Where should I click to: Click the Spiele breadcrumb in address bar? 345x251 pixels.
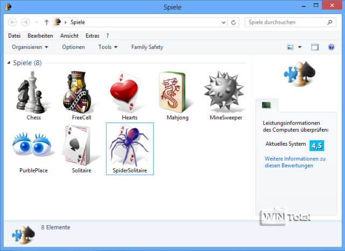pos(78,22)
